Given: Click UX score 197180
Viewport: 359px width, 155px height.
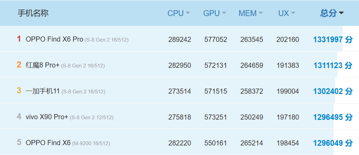Looking at the screenshot, I should pyautogui.click(x=287, y=117).
